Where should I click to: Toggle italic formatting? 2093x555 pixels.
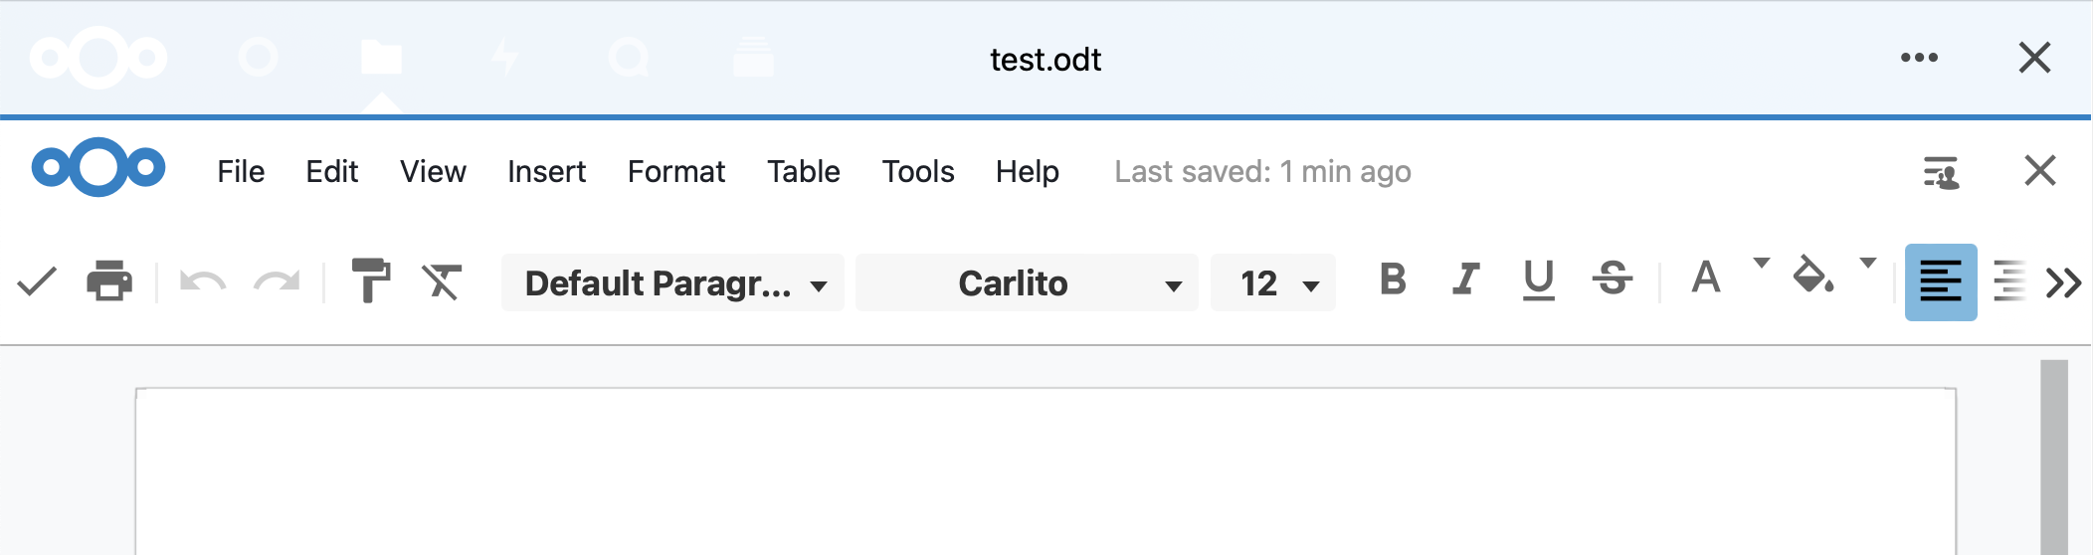tap(1465, 279)
